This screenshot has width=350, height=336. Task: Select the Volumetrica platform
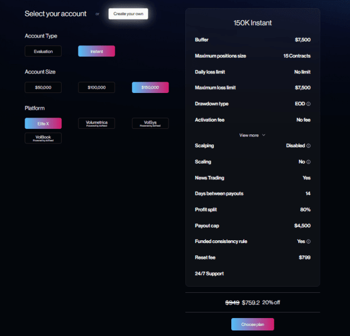96,123
